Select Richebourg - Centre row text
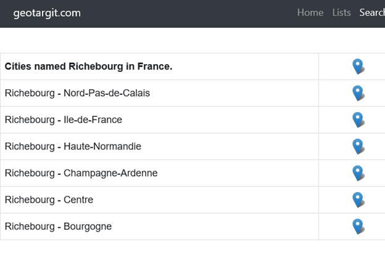This screenshot has width=385, height=258. (x=49, y=200)
